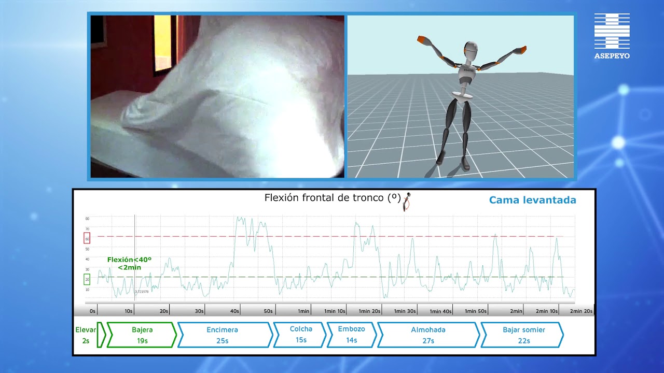Choose the Colcha 15s phase
Viewport: 664px width, 373px height.
(x=300, y=335)
